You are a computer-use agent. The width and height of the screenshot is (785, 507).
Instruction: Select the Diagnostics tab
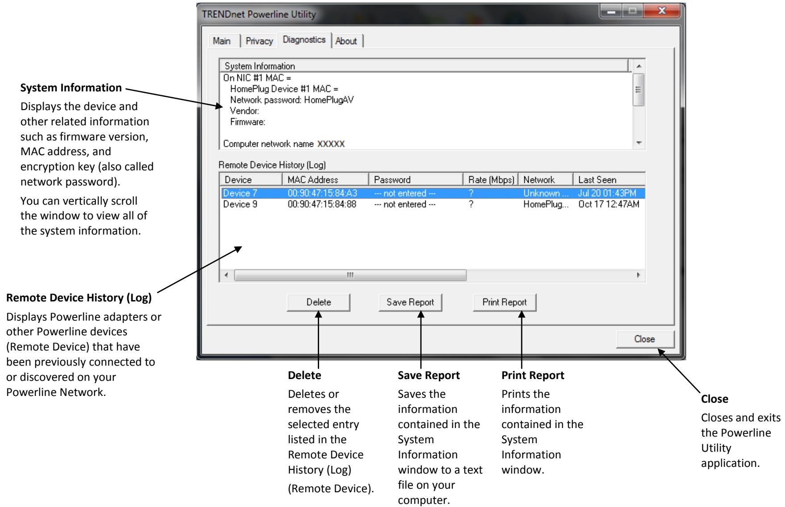point(304,40)
